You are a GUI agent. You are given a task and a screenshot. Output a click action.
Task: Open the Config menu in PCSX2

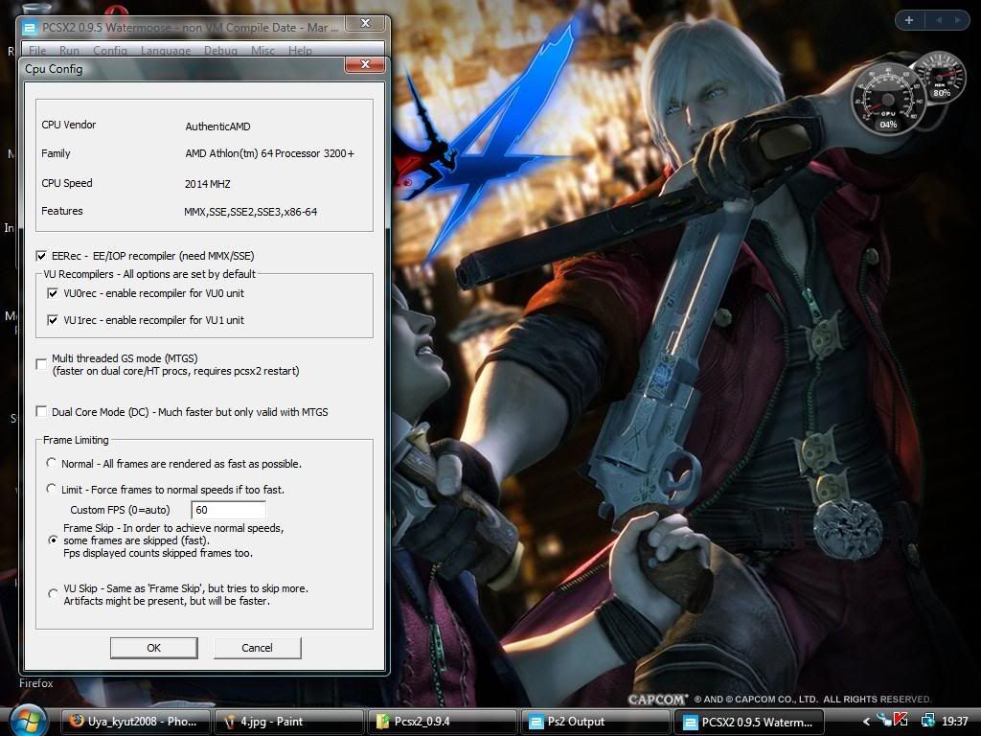pos(110,50)
